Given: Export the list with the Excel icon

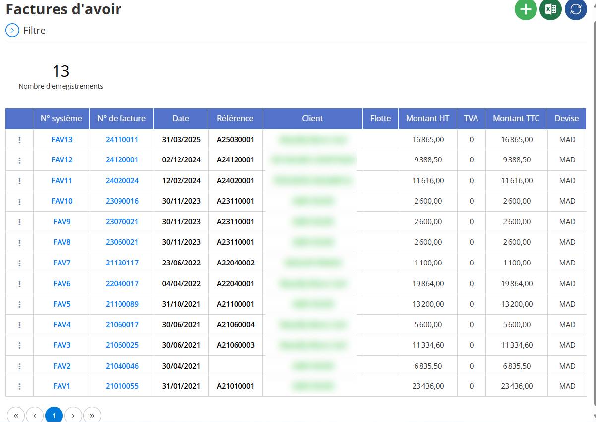Looking at the screenshot, I should pos(550,9).
